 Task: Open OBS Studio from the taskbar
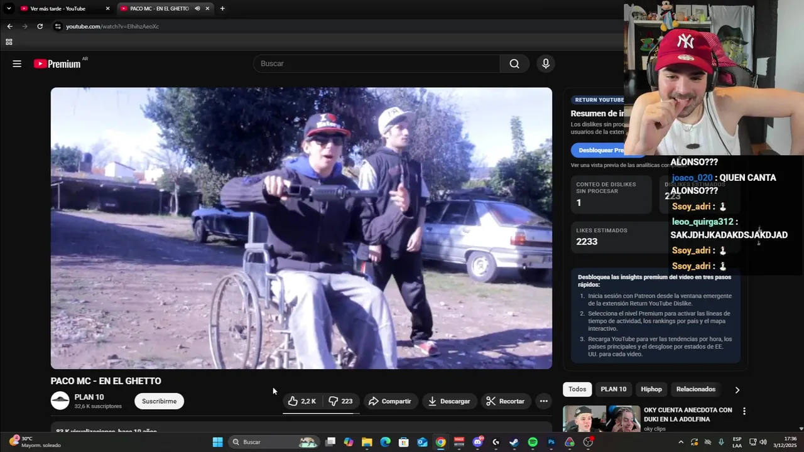point(588,442)
